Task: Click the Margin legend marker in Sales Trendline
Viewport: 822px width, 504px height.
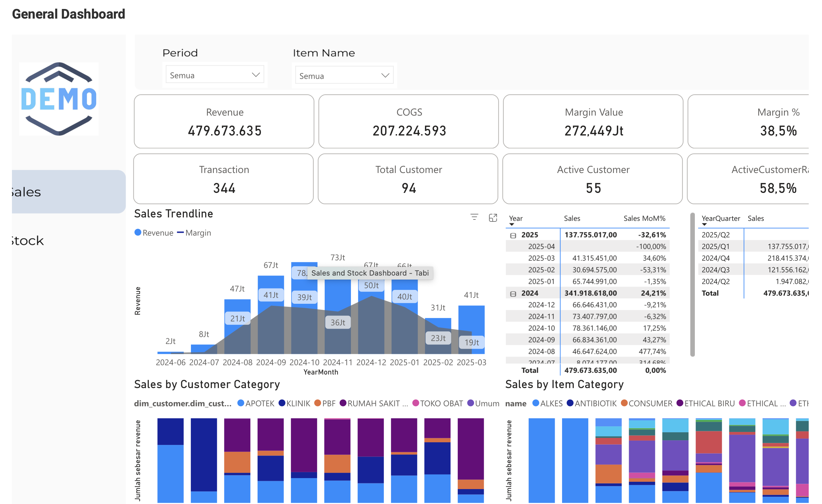Action: (181, 232)
